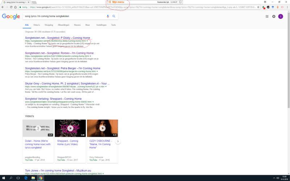Open the Instellingen settings dropdown

point(101,25)
